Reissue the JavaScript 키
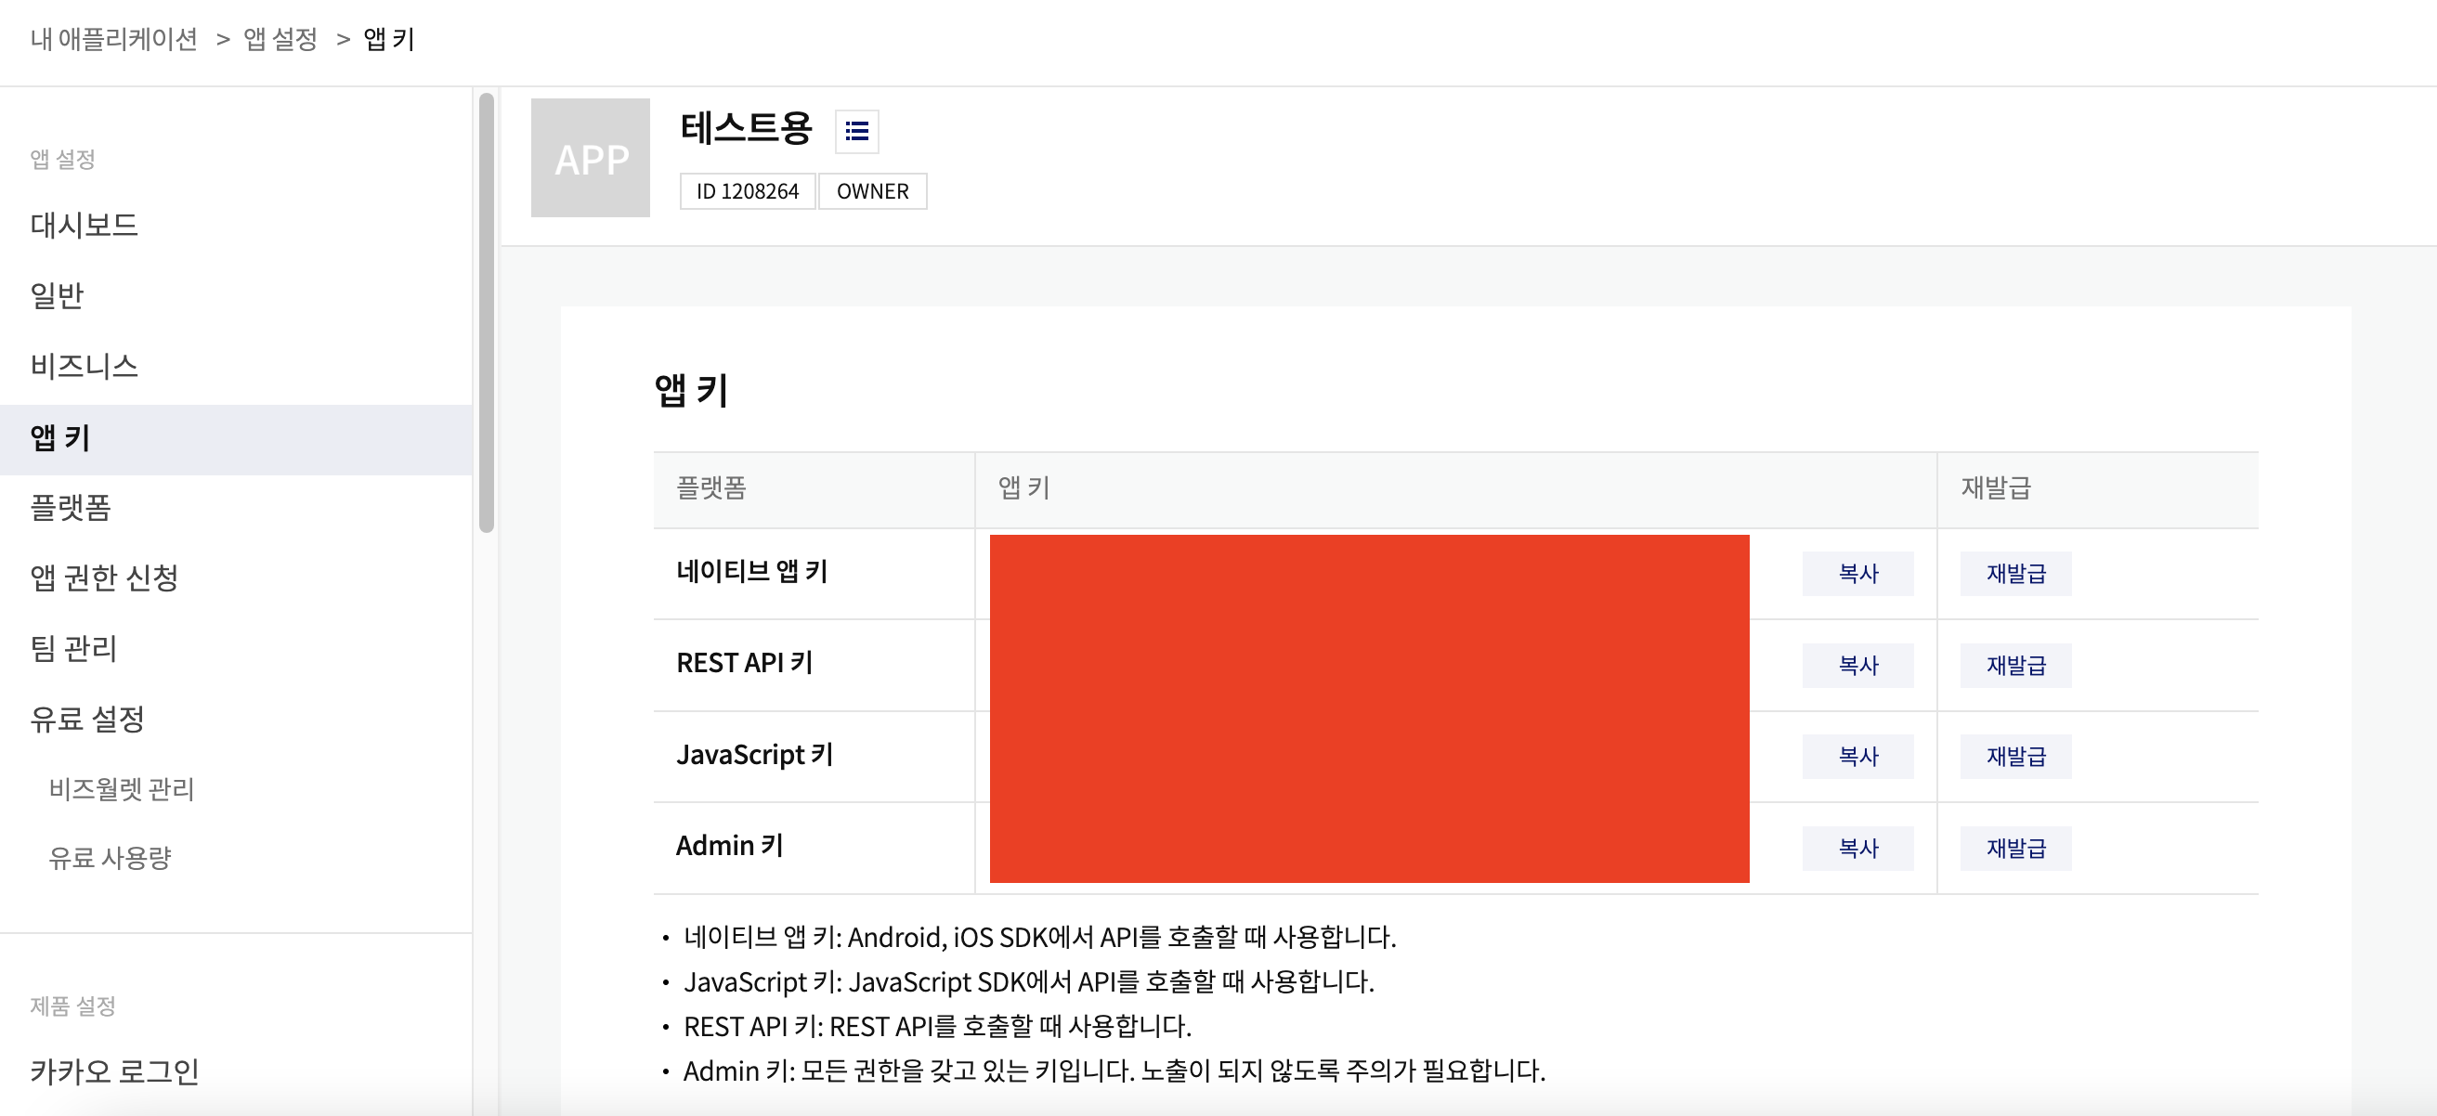 (2015, 756)
